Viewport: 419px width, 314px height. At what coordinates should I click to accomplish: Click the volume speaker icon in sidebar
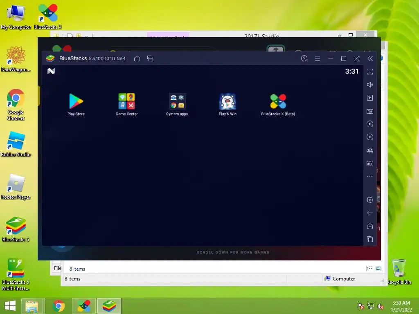pos(370,85)
